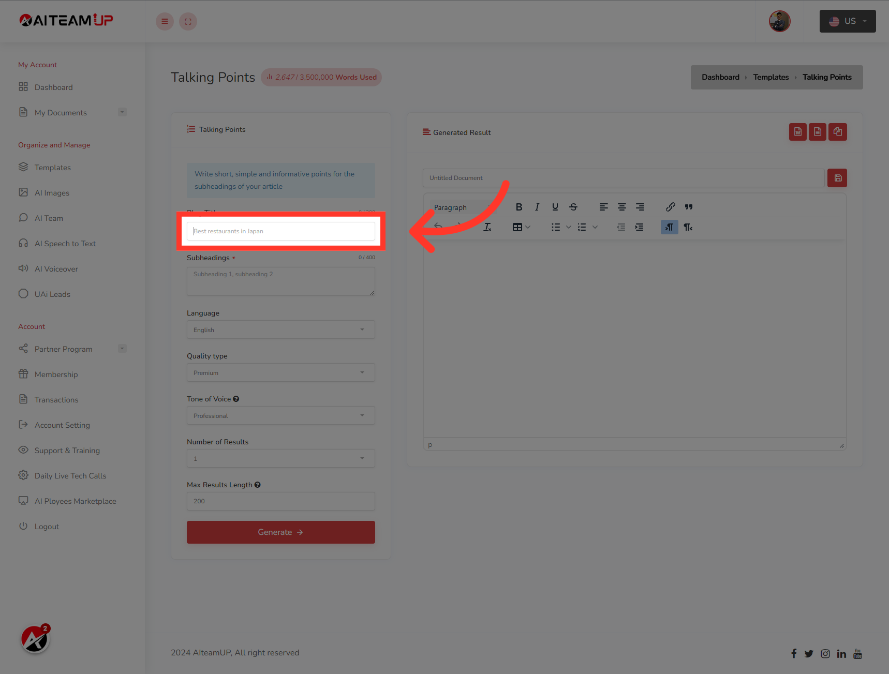Click the Subheadings input field

280,281
